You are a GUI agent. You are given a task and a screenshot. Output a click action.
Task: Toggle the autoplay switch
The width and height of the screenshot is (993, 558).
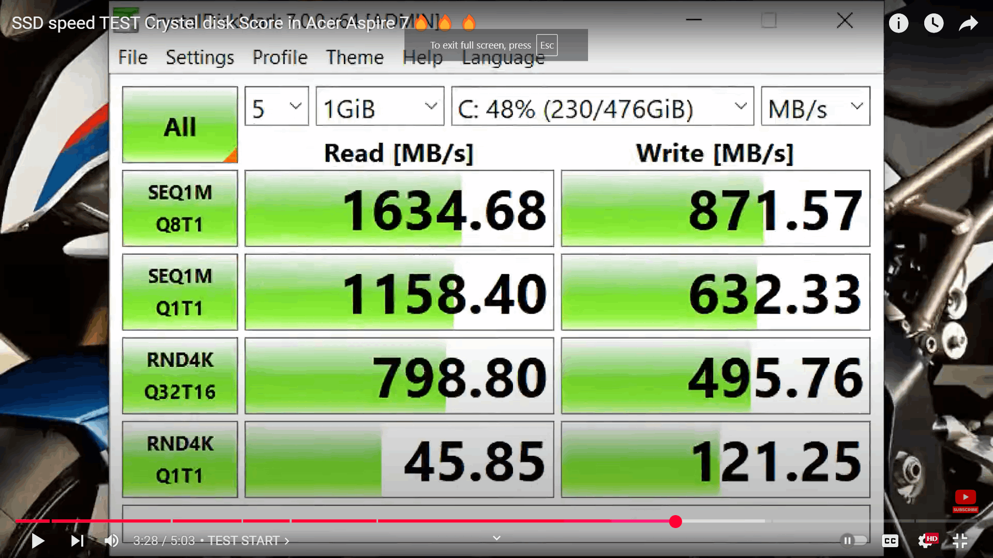point(853,540)
